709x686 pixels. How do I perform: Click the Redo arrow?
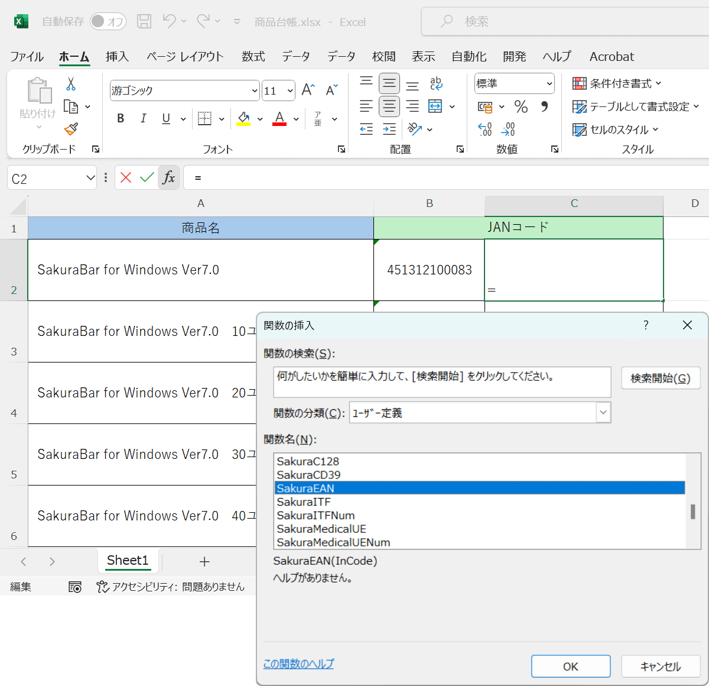tap(203, 21)
